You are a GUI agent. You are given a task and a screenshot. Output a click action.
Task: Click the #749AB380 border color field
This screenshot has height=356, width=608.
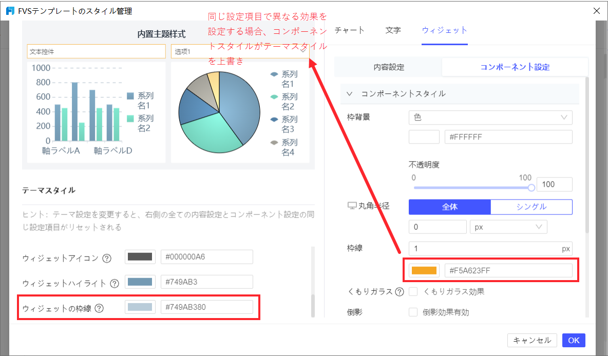coord(206,307)
